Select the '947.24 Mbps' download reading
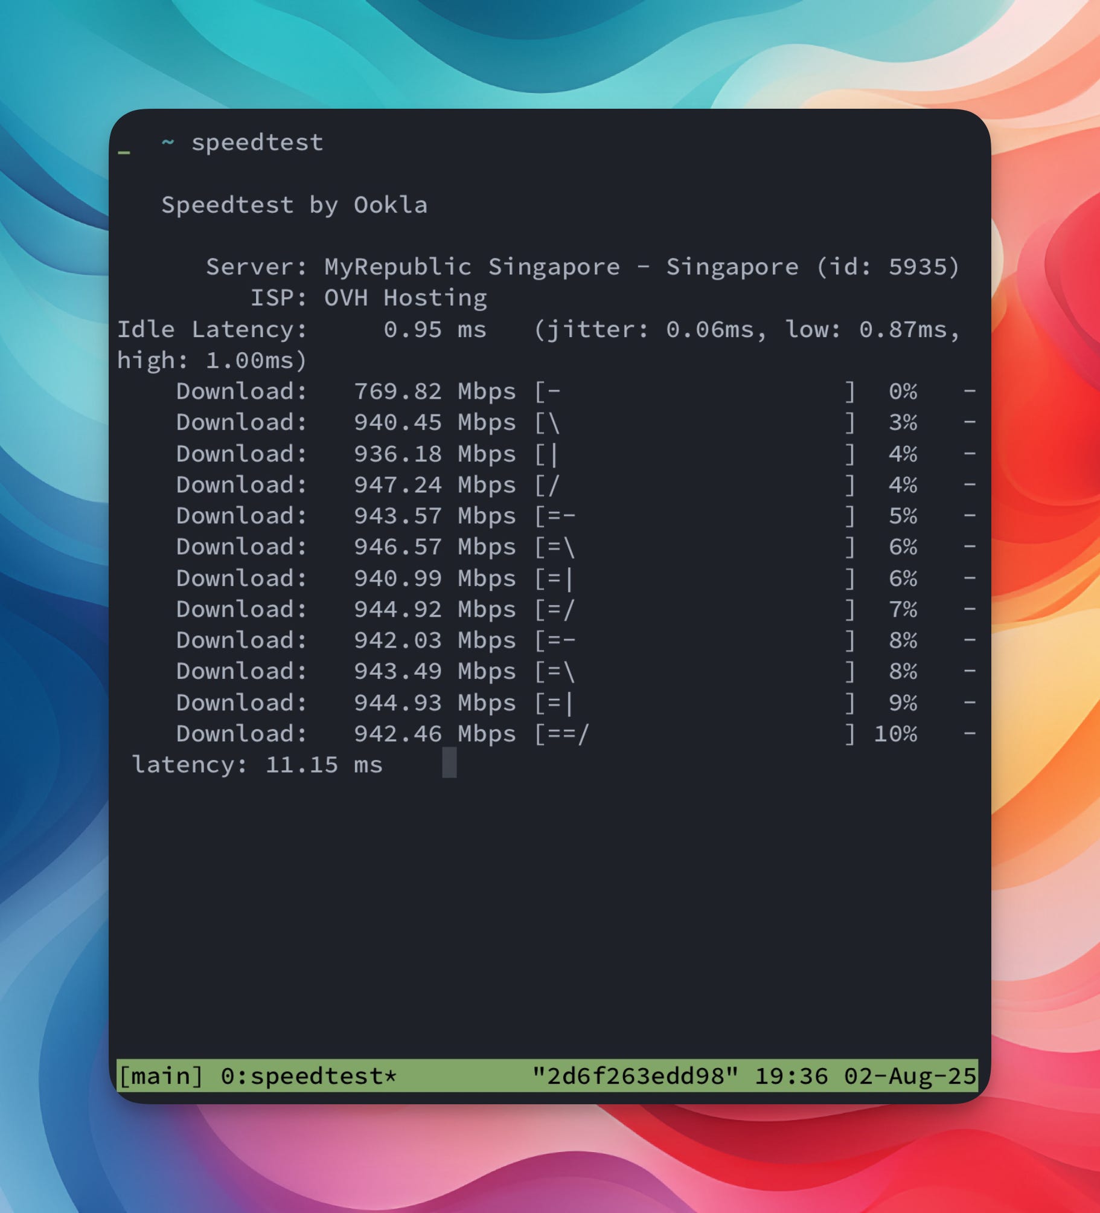1100x1213 pixels. click(435, 485)
